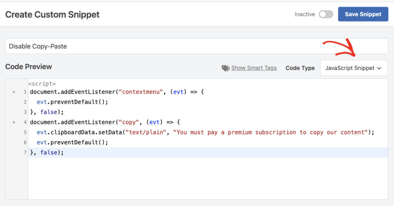This screenshot has height=206, width=394.
Task: Select line number 5 in the gutter
Action: coord(25,132)
